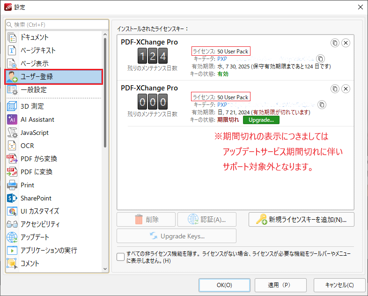The width and height of the screenshot is (368, 296).
Task: Click the SharePoint icon
Action: (x=12, y=198)
